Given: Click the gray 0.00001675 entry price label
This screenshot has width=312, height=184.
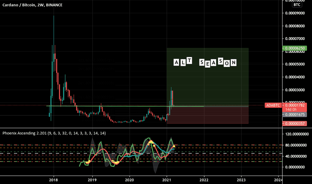Looking at the screenshot, I should click(295, 114).
